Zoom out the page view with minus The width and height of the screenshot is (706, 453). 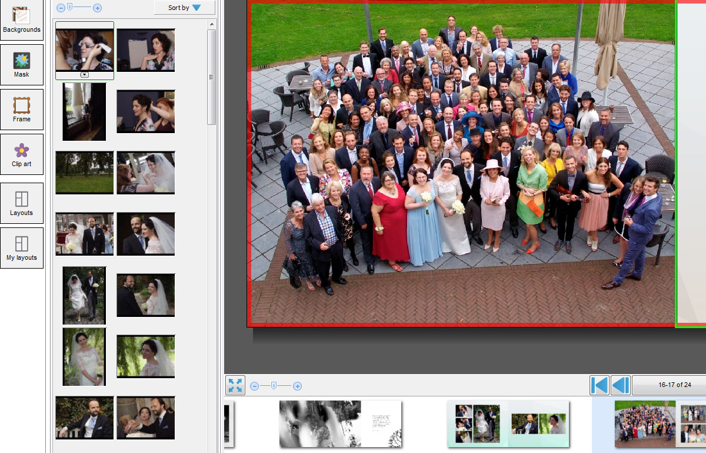(254, 386)
